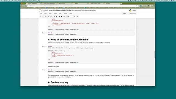Cut selected cells with the scissors icon

(46, 16)
